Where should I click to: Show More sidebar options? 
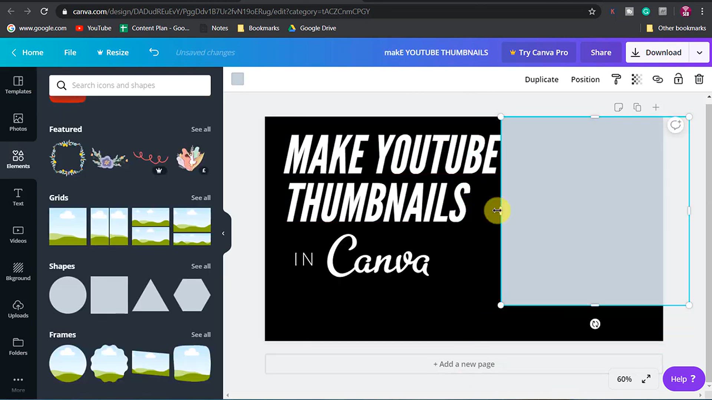(18, 384)
